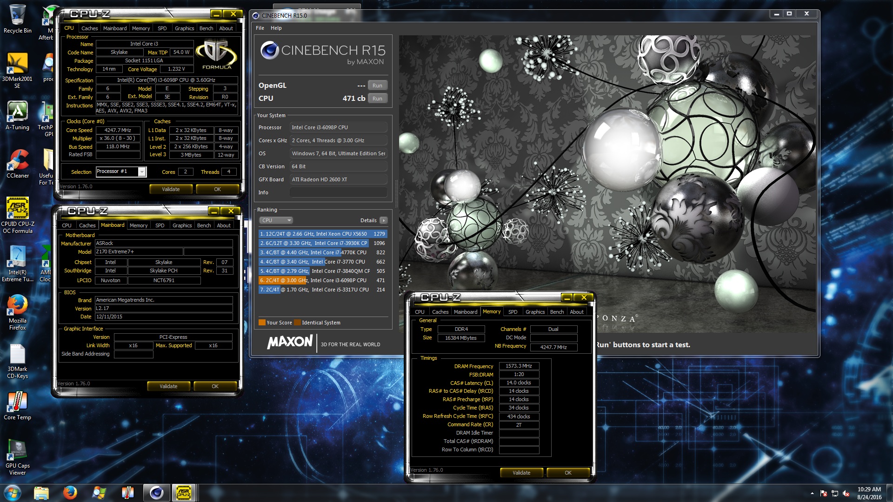Switch to CPU-Z taskbar icon
893x502 pixels.
(184, 493)
